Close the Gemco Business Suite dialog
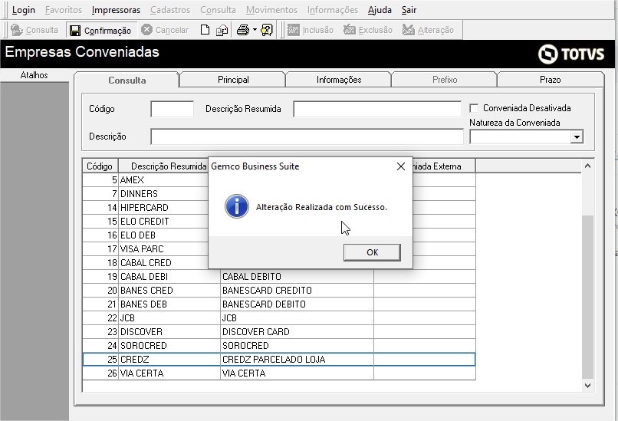The image size is (618, 421). click(x=401, y=166)
